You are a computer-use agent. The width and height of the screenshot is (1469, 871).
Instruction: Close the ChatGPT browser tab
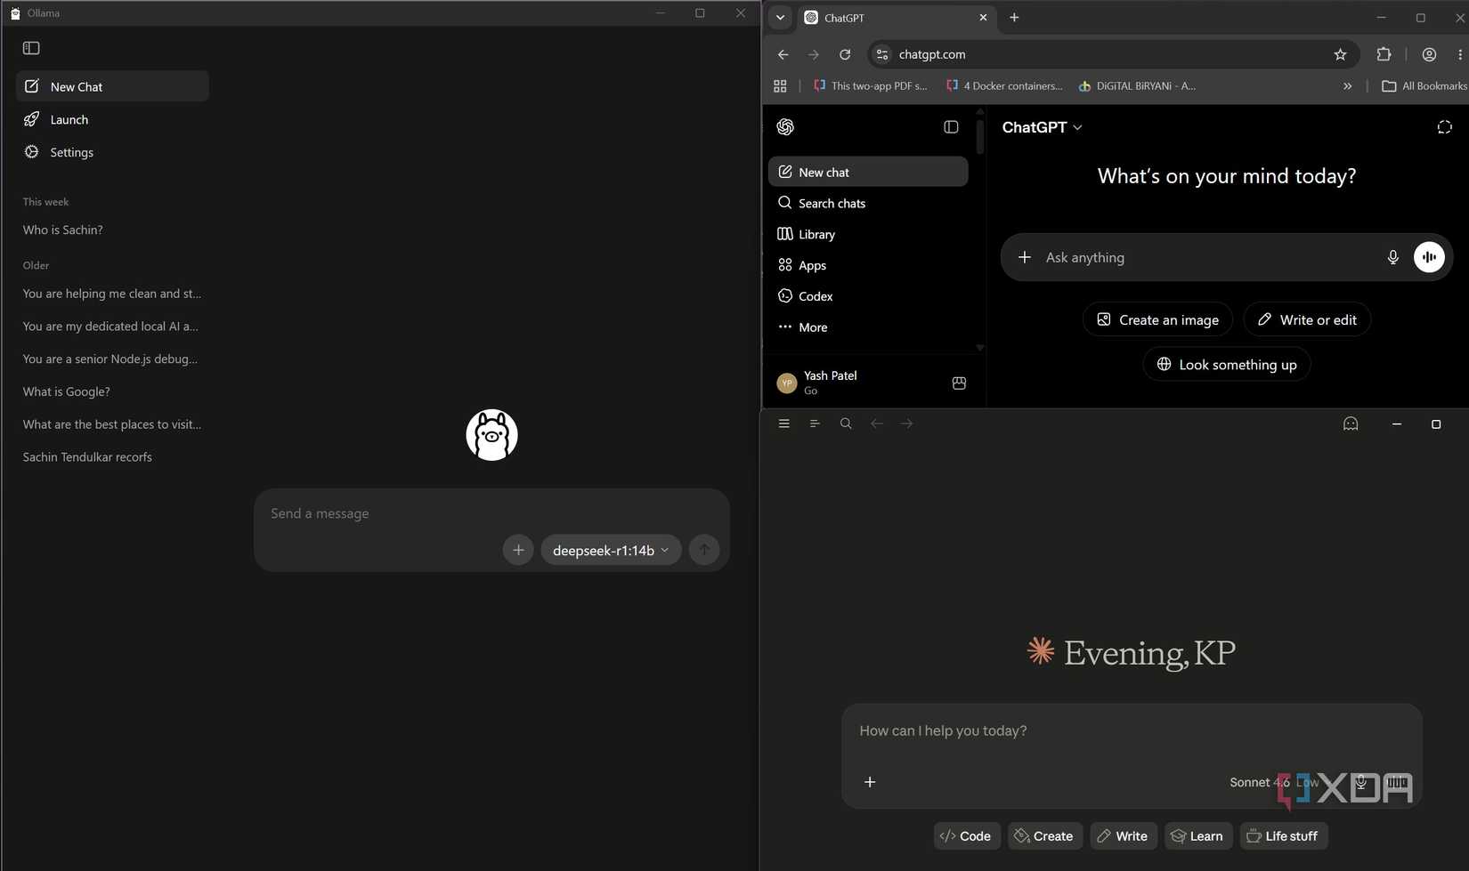click(x=983, y=18)
